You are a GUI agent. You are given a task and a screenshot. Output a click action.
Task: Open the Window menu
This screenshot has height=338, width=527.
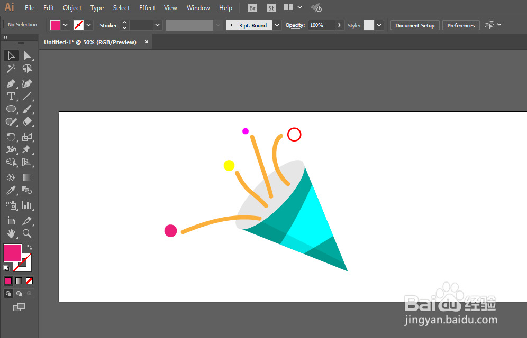point(198,8)
